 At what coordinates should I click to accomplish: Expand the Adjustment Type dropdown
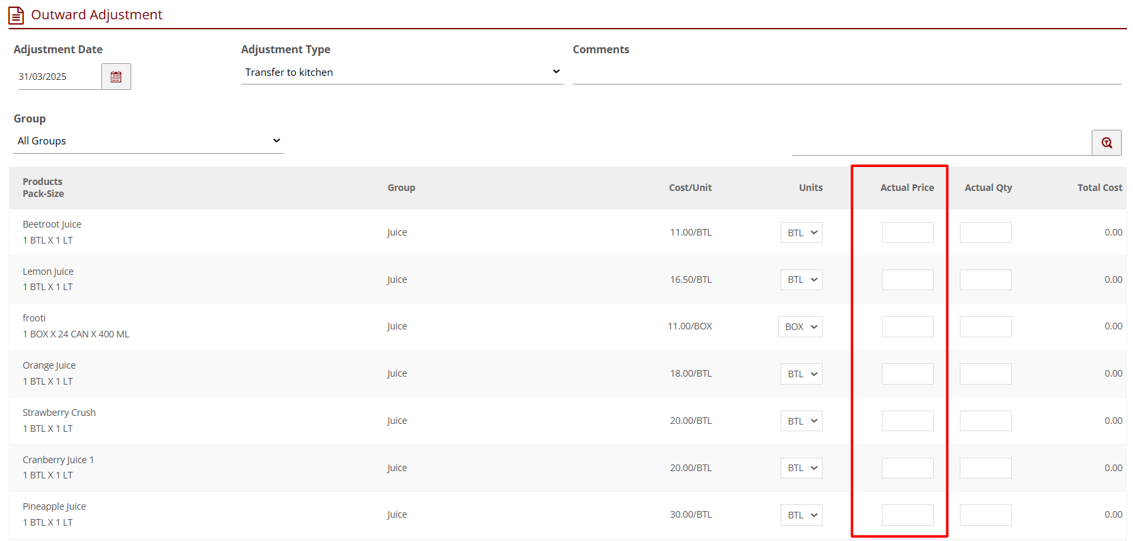[402, 72]
